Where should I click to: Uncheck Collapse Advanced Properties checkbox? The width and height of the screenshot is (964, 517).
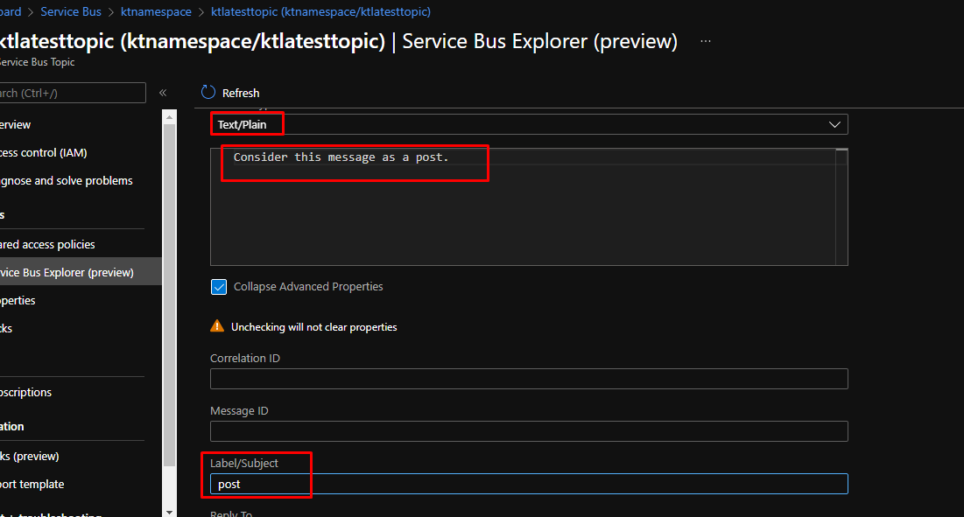pyautogui.click(x=219, y=287)
